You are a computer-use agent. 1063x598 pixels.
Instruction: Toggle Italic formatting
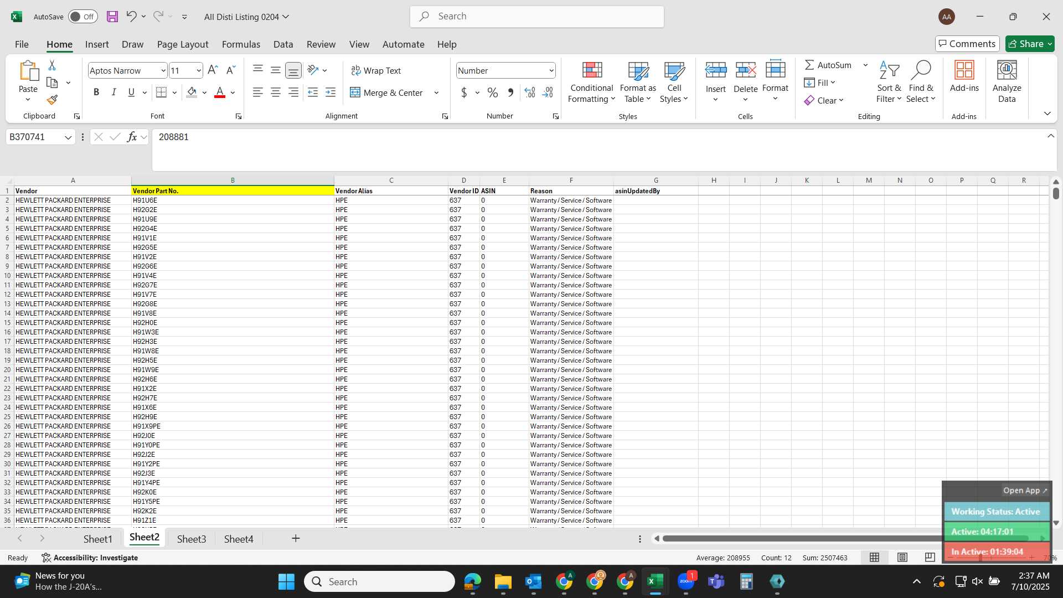(x=113, y=92)
